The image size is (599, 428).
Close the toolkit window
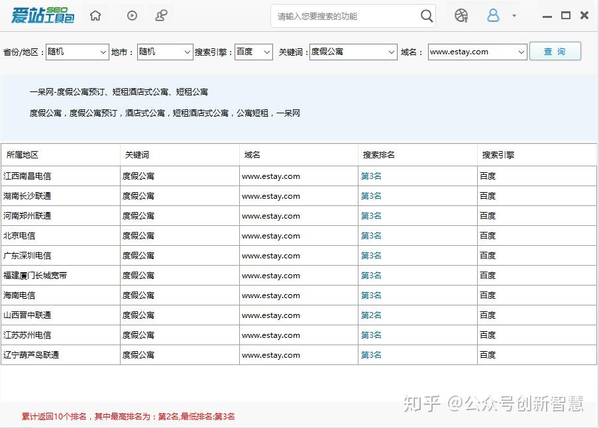[584, 16]
